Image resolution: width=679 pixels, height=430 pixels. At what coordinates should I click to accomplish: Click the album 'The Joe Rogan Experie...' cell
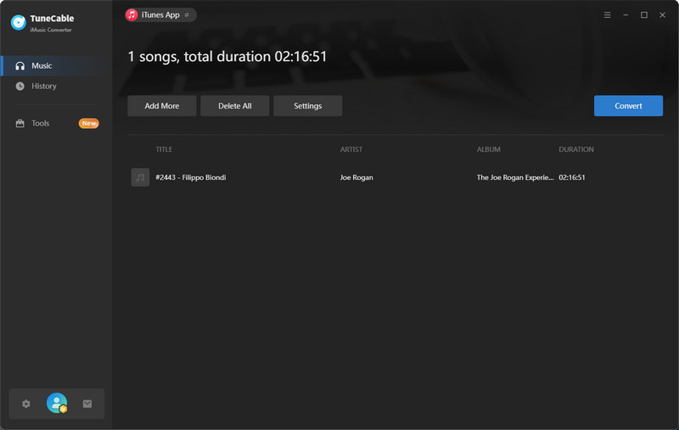tap(515, 177)
